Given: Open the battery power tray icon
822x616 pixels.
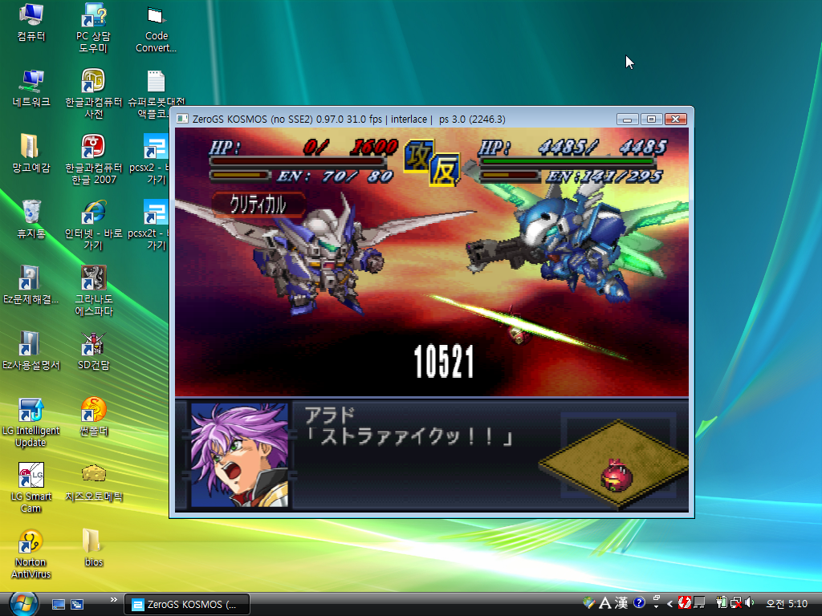Looking at the screenshot, I should click(722, 603).
